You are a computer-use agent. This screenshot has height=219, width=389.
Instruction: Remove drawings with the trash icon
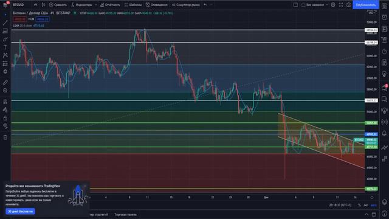pyautogui.click(x=5, y=137)
